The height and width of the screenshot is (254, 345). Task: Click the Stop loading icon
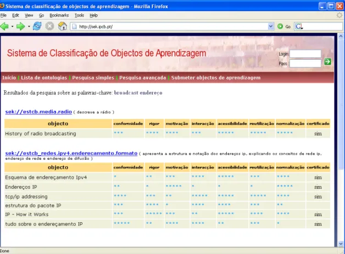50,26
